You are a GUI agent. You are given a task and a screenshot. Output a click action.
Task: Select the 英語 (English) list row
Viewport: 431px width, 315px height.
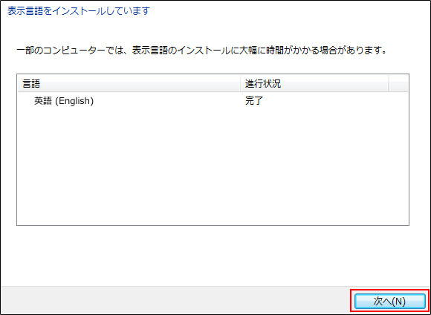213,101
